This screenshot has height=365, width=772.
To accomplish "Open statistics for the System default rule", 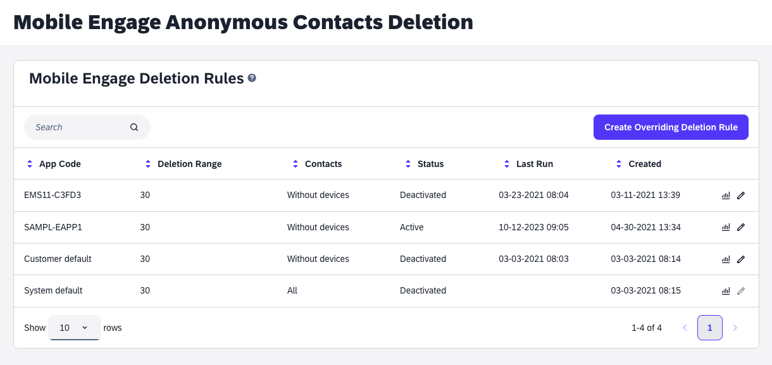I will 725,290.
